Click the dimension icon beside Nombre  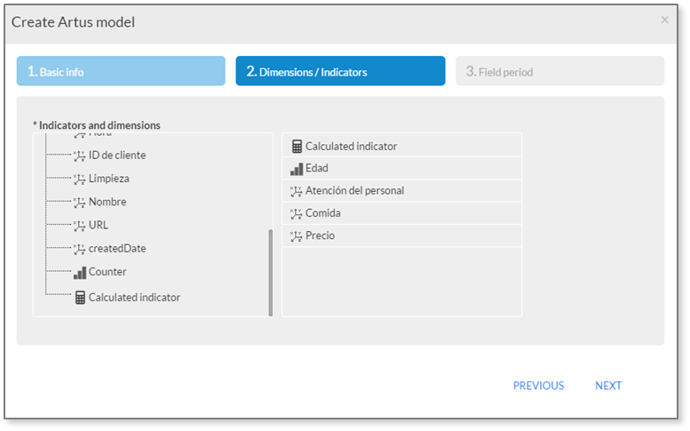pos(79,203)
